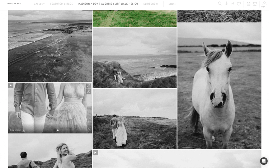Click the download gallery arrow icon in header

226,4
